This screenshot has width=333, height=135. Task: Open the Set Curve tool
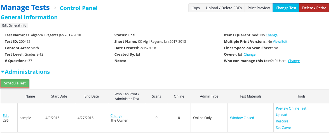pyautogui.click(x=283, y=127)
